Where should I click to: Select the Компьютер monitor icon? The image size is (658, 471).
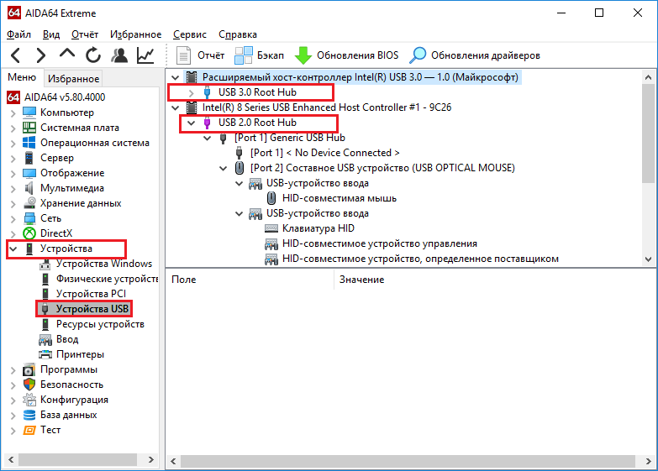[29, 113]
